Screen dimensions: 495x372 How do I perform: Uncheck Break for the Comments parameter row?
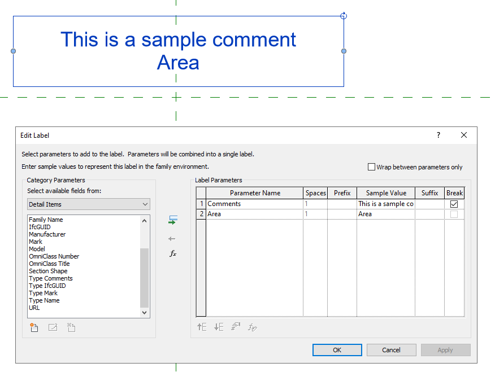(x=454, y=204)
